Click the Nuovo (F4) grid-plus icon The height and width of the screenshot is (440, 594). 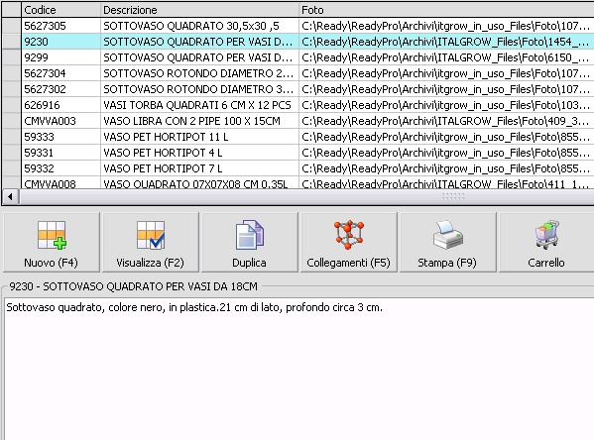[52, 236]
